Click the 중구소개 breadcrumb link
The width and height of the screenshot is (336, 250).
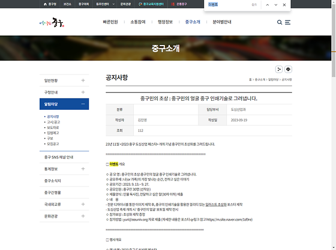pyautogui.click(x=260, y=80)
